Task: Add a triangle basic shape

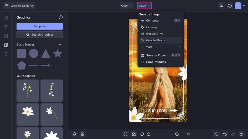Action: click(45, 53)
